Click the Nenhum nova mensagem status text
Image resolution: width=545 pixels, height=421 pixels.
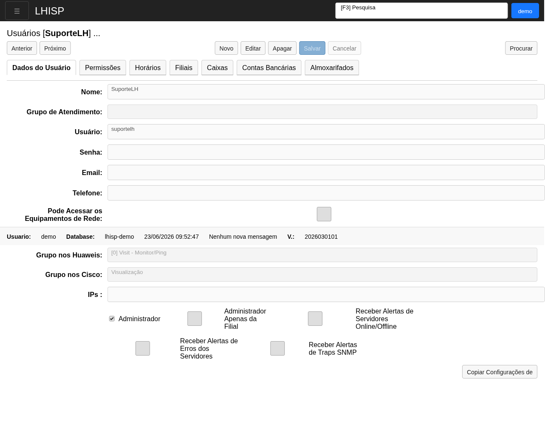[x=243, y=237]
